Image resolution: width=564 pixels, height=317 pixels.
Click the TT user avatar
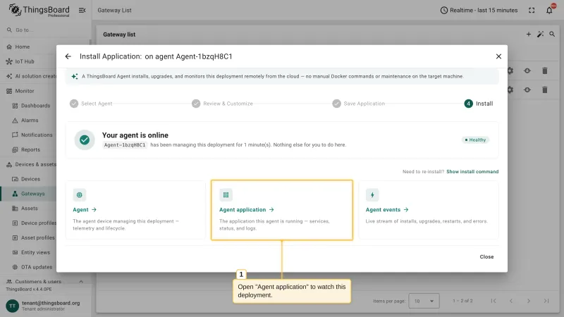tap(12, 306)
